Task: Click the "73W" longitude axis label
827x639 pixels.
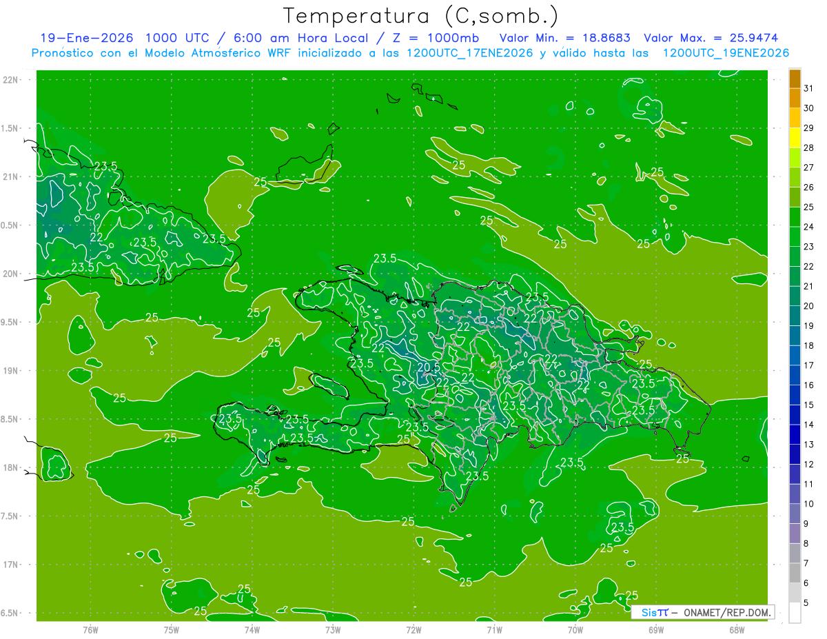Action: tap(333, 630)
